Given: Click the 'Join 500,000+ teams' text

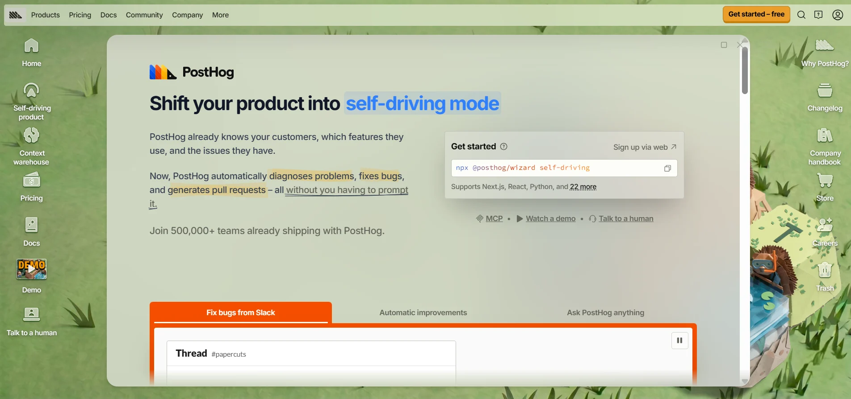Looking at the screenshot, I should (x=267, y=230).
